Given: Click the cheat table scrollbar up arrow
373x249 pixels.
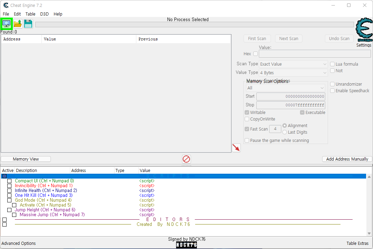Looking at the screenshot, I should coord(369,176).
